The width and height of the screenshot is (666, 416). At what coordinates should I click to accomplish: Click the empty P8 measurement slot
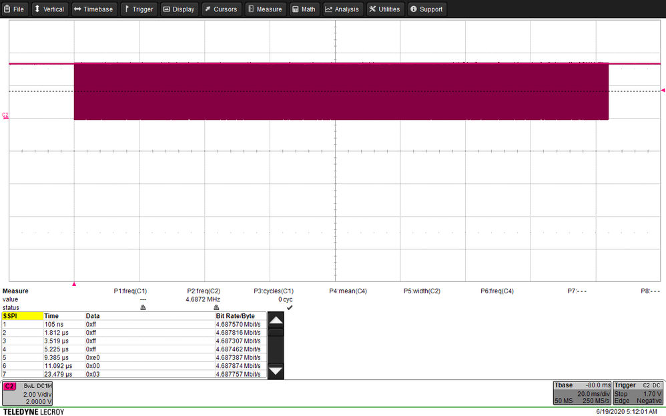[650, 291]
